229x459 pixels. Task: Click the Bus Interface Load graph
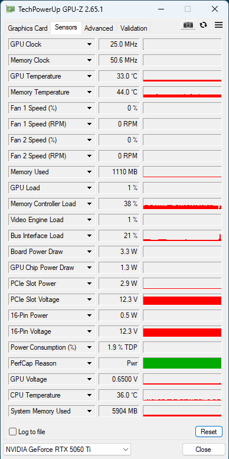pyautogui.click(x=182, y=236)
